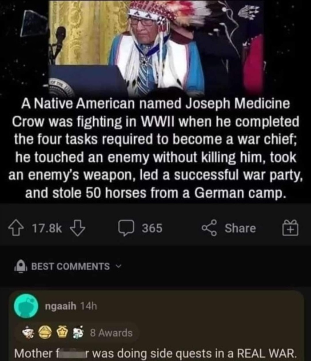The width and height of the screenshot is (311, 361).
Task: Open the photo of man in headdress
Action: point(156,48)
